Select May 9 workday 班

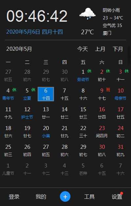coord(102,94)
